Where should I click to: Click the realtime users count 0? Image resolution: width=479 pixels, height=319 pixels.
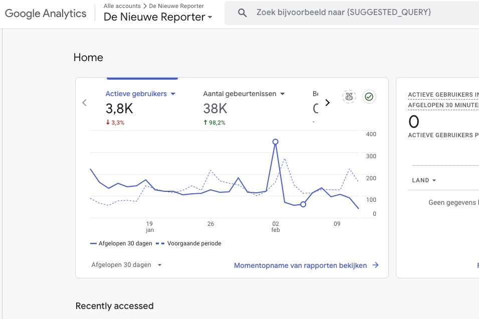tap(414, 122)
